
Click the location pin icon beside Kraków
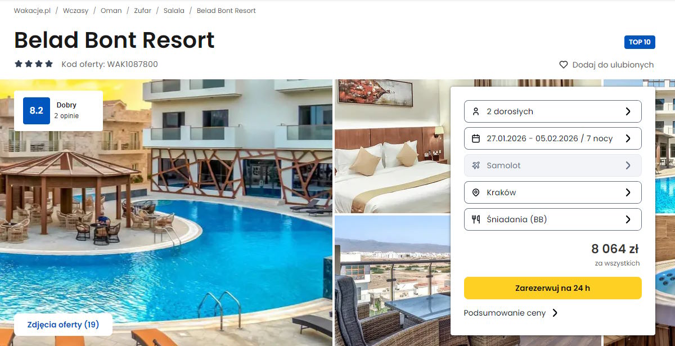[x=476, y=192]
